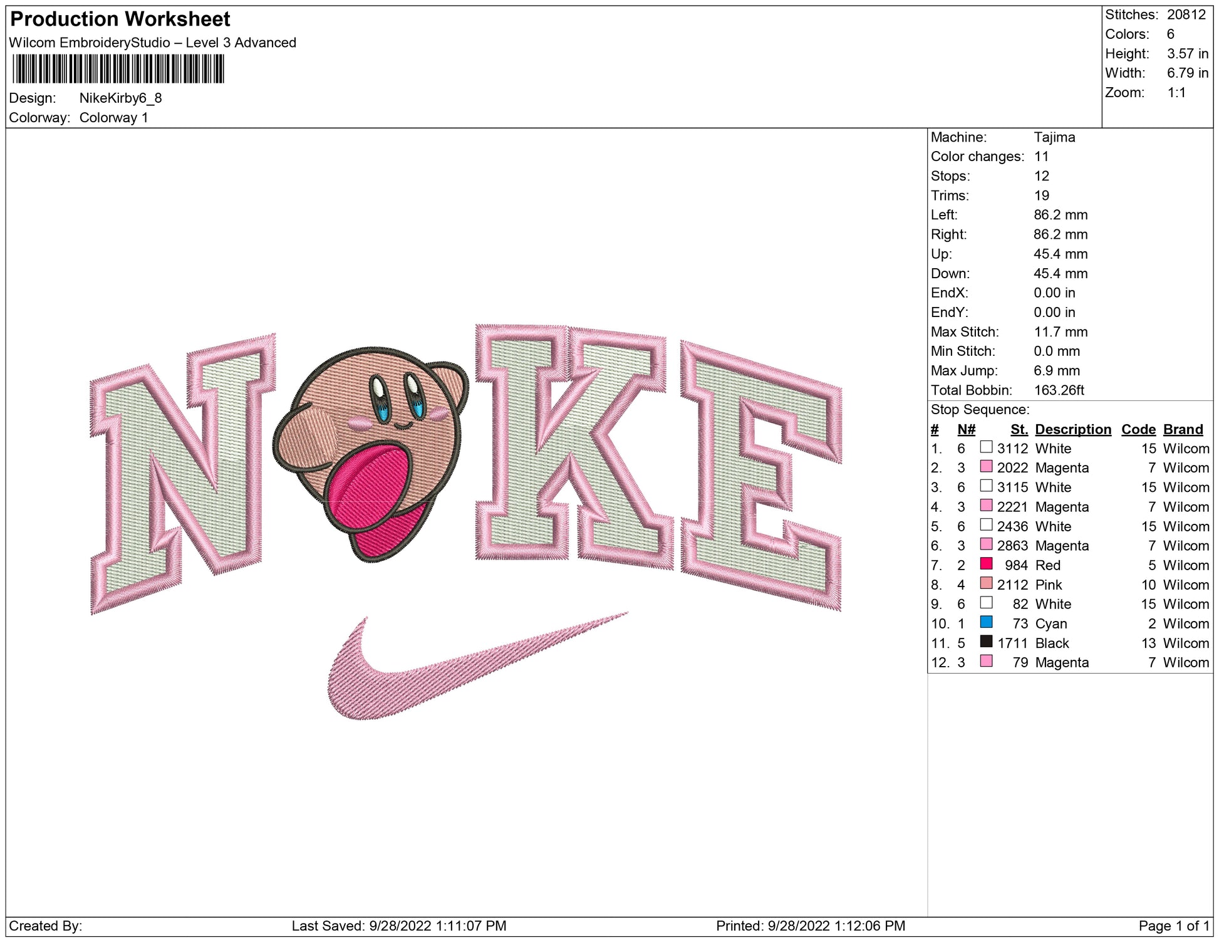1219x938 pixels.
Task: Click the Black color swatch in row 11
Action: click(986, 642)
